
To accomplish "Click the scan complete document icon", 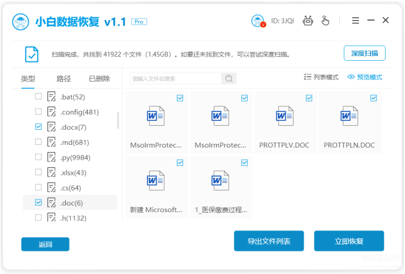I will [x=32, y=54].
